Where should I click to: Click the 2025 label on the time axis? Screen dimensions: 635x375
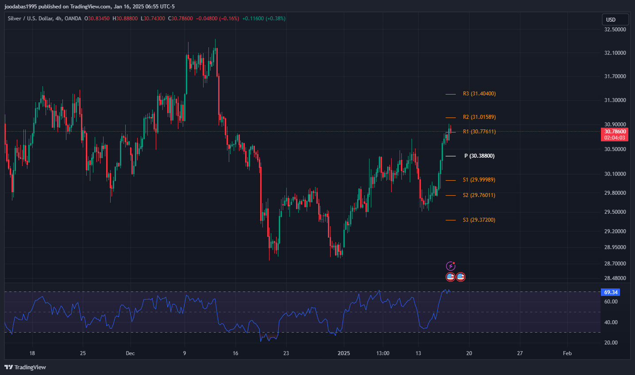click(x=344, y=353)
